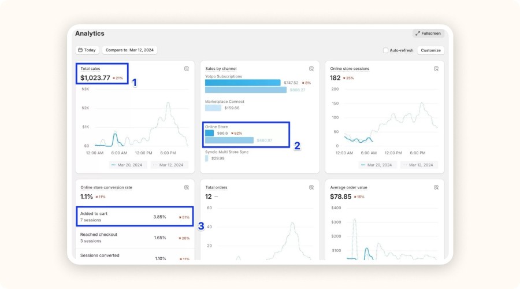Toggle Mar 12, 2024 legend in sessions chart
Screen dimensions: 520x289
click(418, 165)
